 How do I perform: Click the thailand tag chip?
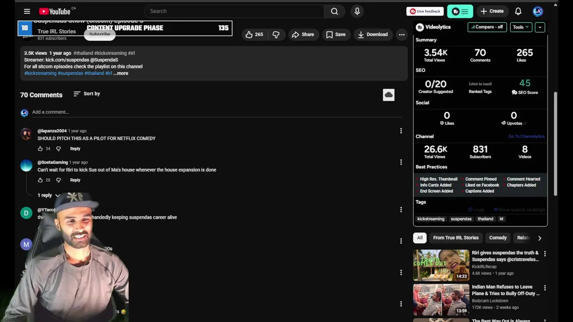[x=485, y=219]
